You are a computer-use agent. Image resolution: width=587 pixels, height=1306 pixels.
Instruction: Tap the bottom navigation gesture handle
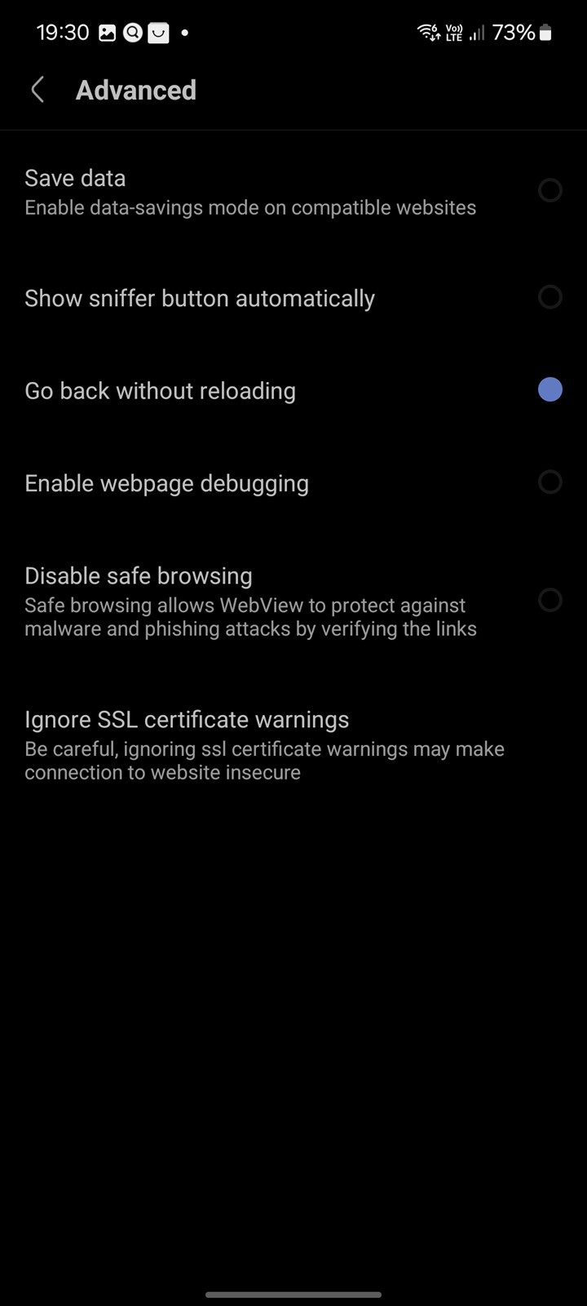pos(293,1295)
